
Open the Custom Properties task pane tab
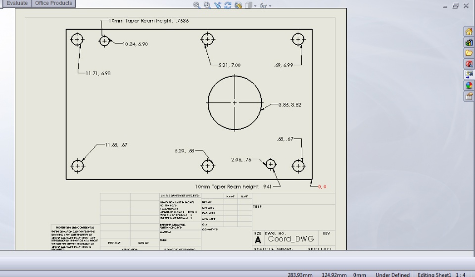469,96
